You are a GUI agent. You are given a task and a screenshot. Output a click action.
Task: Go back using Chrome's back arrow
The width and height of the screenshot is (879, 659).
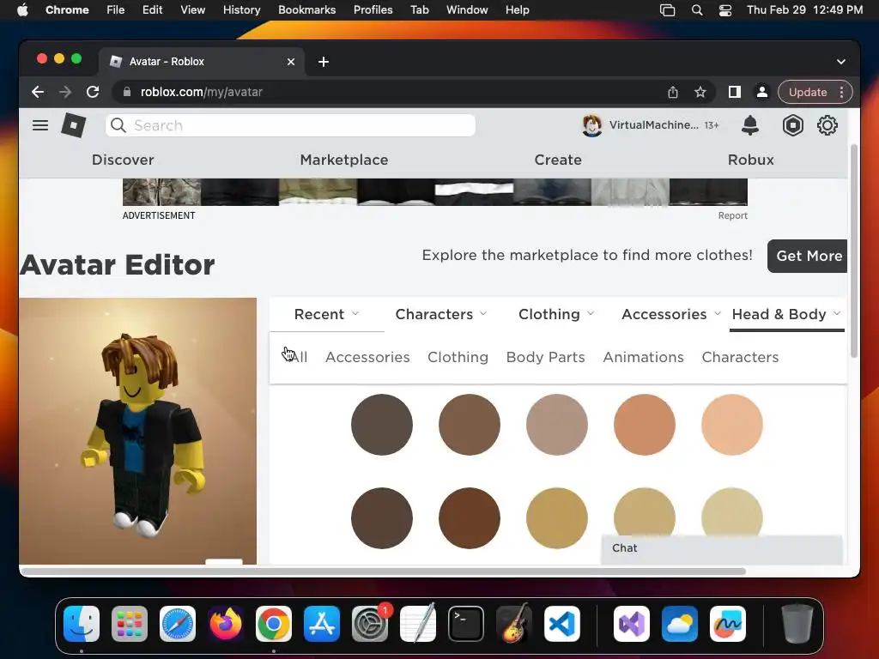point(38,92)
